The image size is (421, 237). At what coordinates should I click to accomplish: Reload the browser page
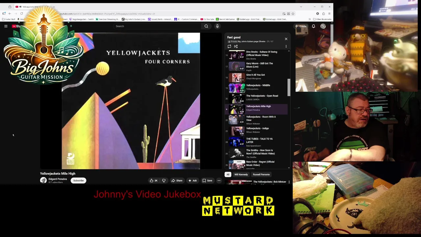pos(22,13)
